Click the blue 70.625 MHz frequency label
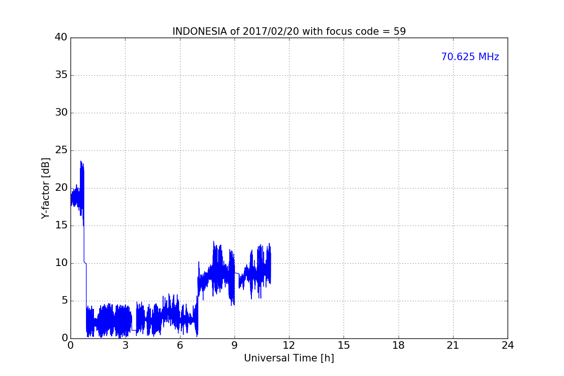This screenshot has height=376, width=564. 470,57
